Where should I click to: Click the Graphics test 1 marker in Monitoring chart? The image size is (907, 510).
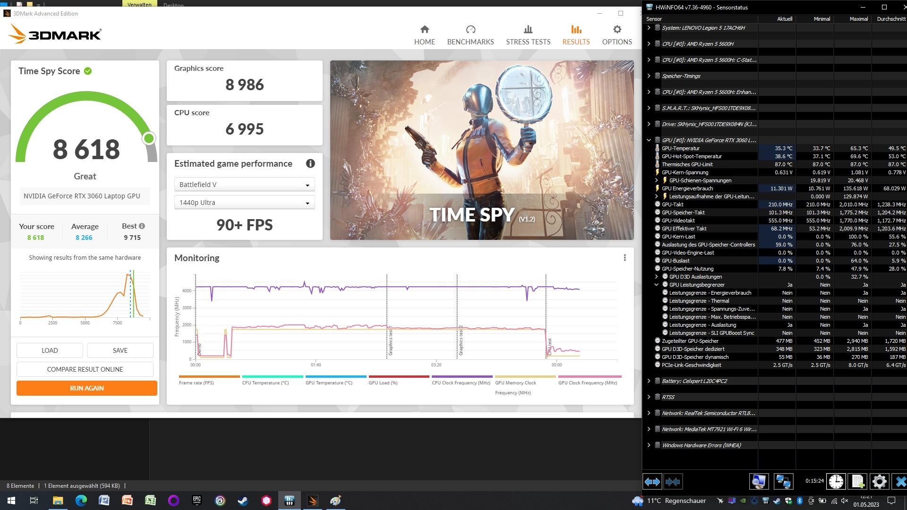[x=391, y=341]
